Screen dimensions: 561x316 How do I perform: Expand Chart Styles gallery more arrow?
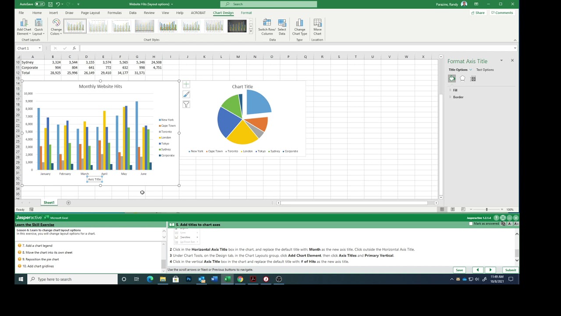click(251, 32)
